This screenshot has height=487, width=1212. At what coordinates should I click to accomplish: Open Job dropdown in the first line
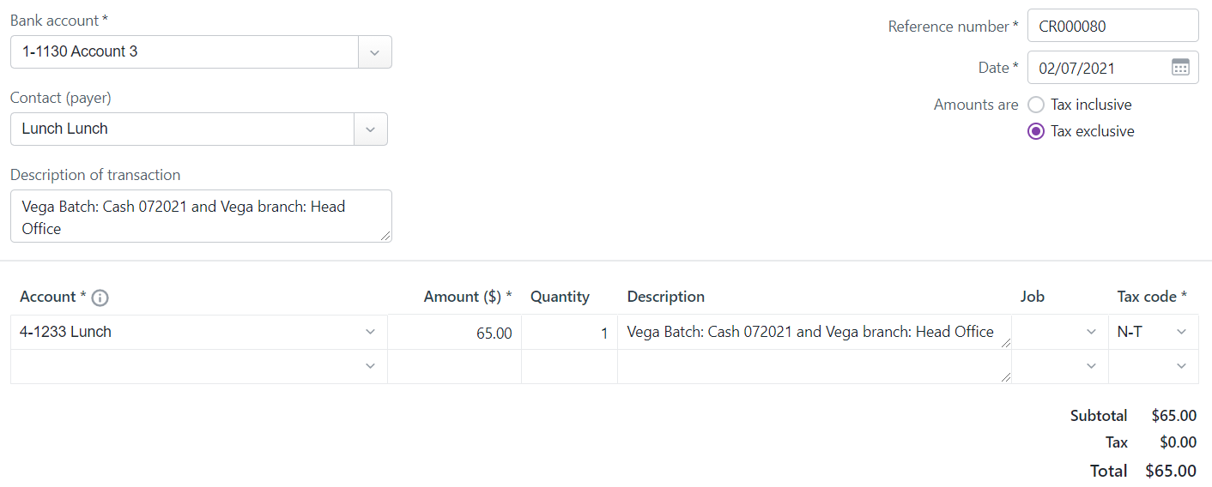pyautogui.click(x=1091, y=332)
